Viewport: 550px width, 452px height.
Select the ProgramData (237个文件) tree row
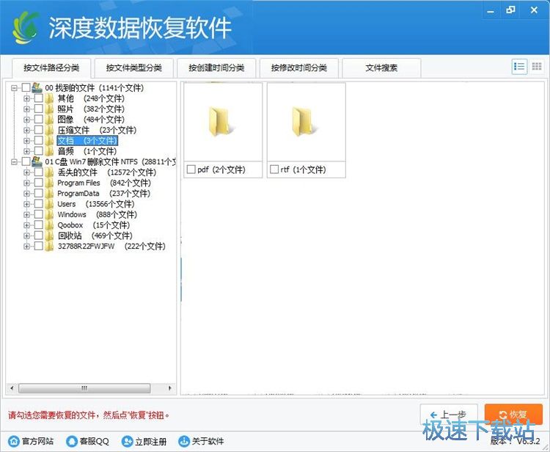click(104, 193)
